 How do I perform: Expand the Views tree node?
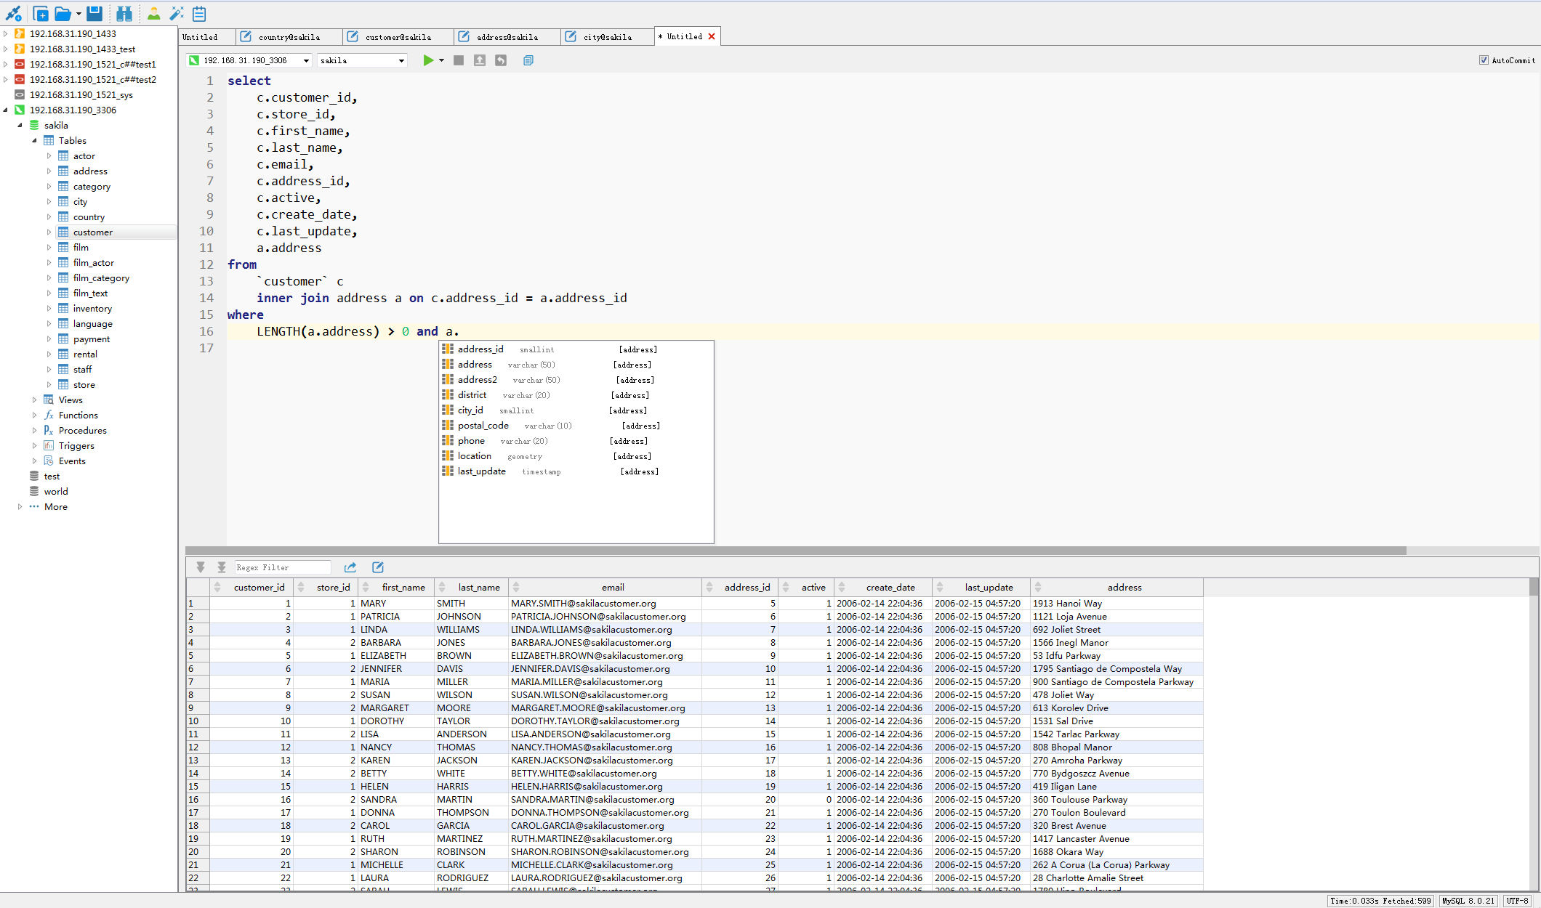click(x=34, y=400)
